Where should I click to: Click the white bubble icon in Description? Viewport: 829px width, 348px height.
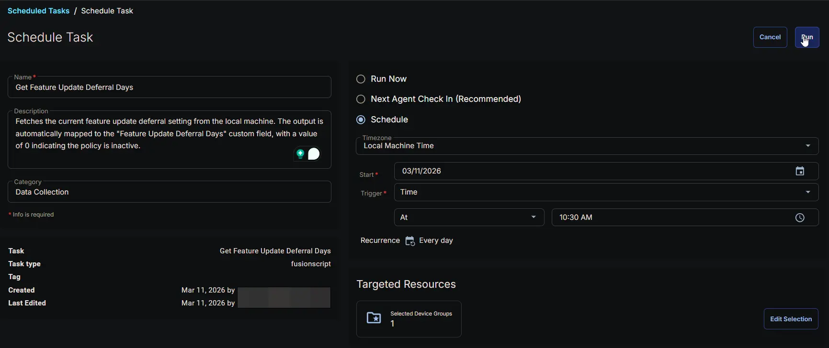pos(314,154)
